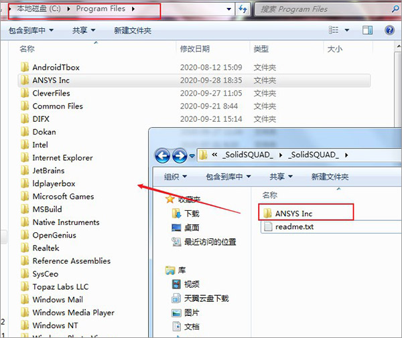
Task: Select the ldplayerbox folder
Action: pos(48,183)
